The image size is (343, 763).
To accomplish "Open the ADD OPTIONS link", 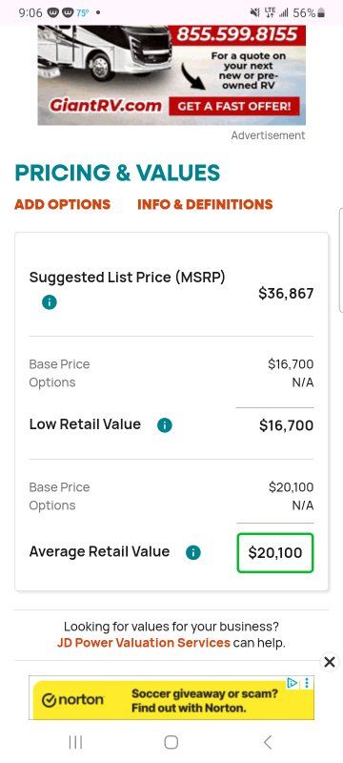I will click(63, 204).
